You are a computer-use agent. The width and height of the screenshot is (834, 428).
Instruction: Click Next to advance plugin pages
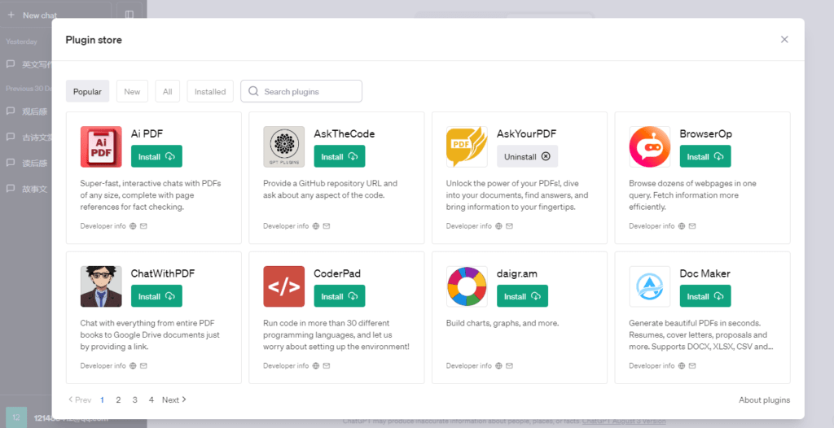[x=174, y=400]
